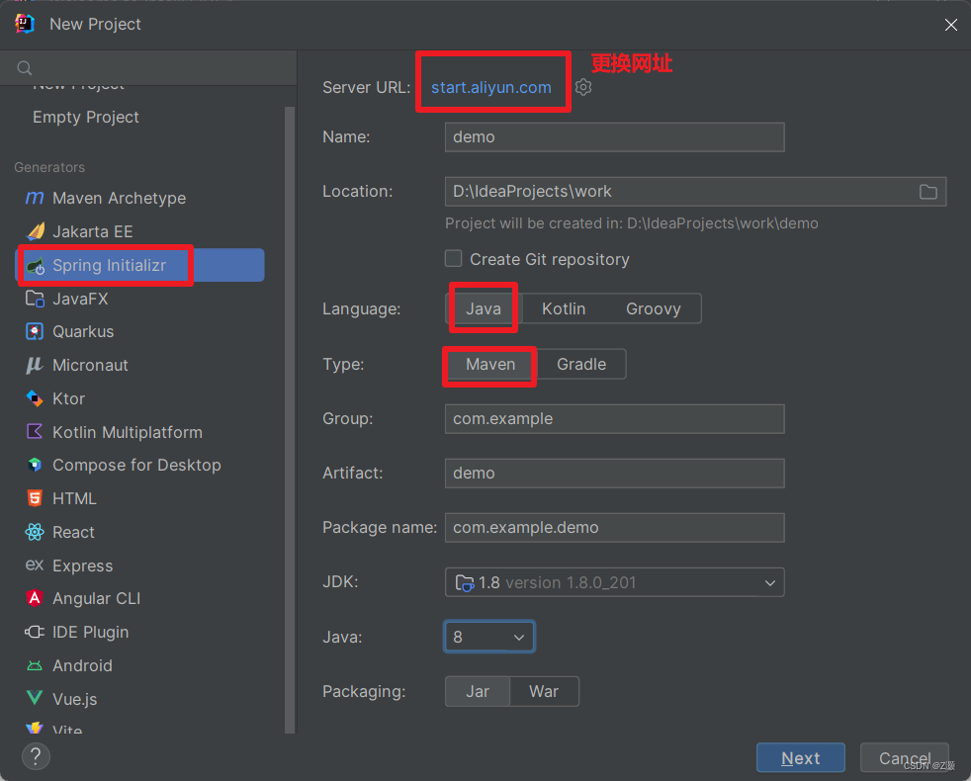Click the Kotlin Multiplatform icon
The width and height of the screenshot is (971, 781).
[35, 432]
